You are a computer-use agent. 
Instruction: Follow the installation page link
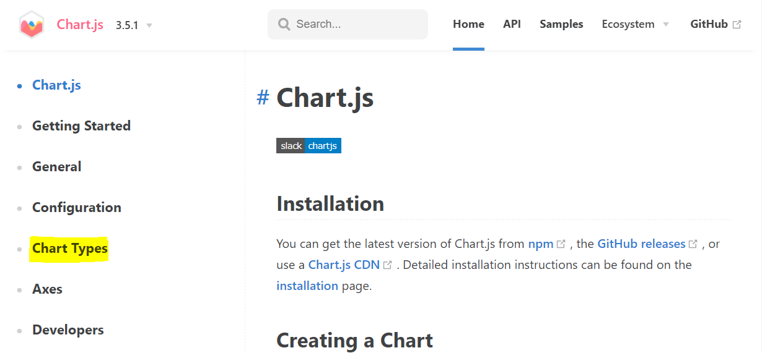[x=307, y=286]
